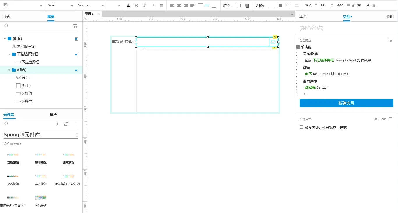This screenshot has width=398, height=213.
Task: Select the 选择值 item in outline
Action: click(x=27, y=94)
